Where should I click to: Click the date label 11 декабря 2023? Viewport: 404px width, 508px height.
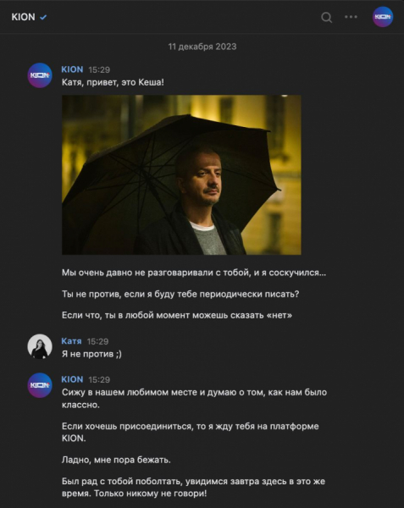(x=202, y=47)
